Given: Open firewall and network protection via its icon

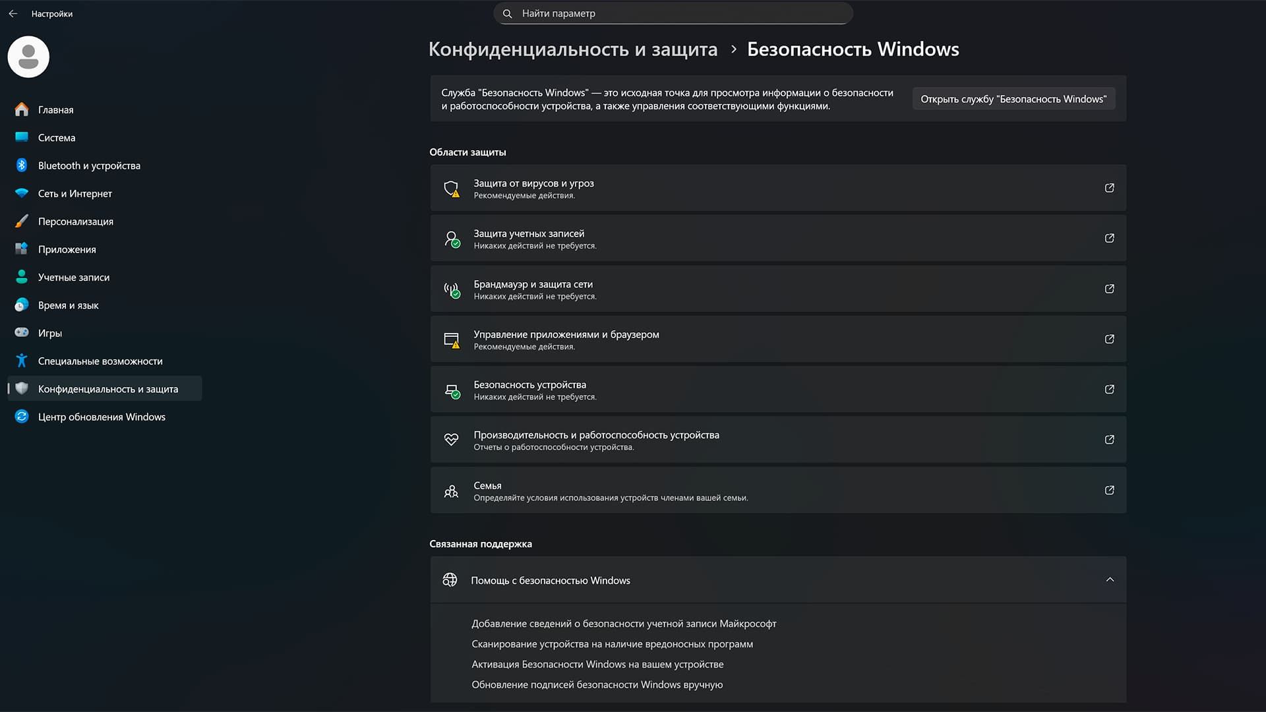Looking at the screenshot, I should click(x=452, y=289).
